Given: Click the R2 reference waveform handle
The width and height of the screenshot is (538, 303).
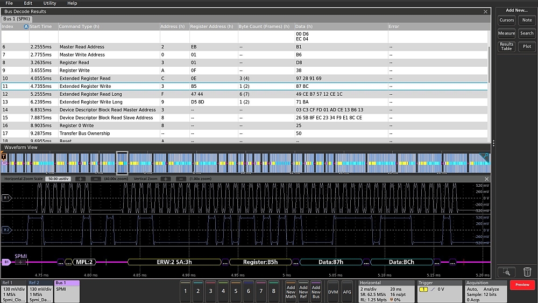Looking at the screenshot, I should (x=6, y=230).
